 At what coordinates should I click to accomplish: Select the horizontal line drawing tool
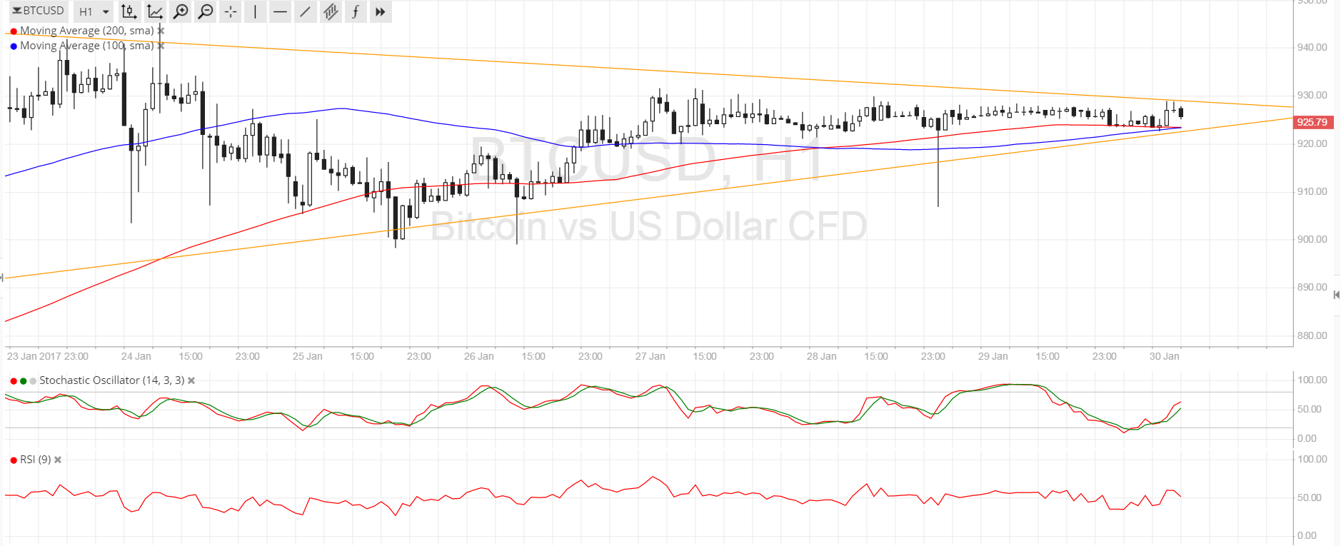pos(280,11)
